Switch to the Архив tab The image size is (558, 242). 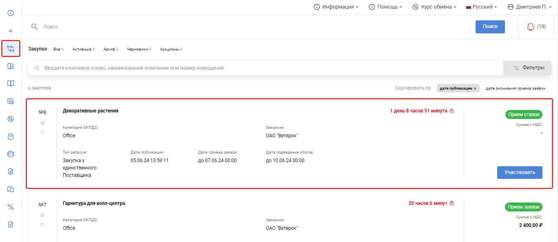(x=111, y=49)
